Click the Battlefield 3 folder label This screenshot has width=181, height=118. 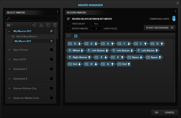(x=20, y=69)
